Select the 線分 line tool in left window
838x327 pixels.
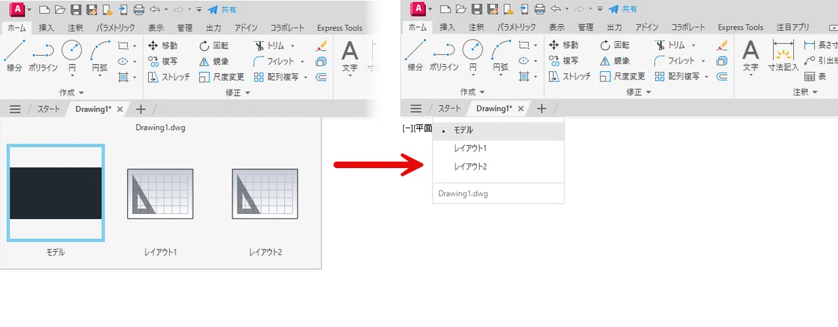point(15,56)
